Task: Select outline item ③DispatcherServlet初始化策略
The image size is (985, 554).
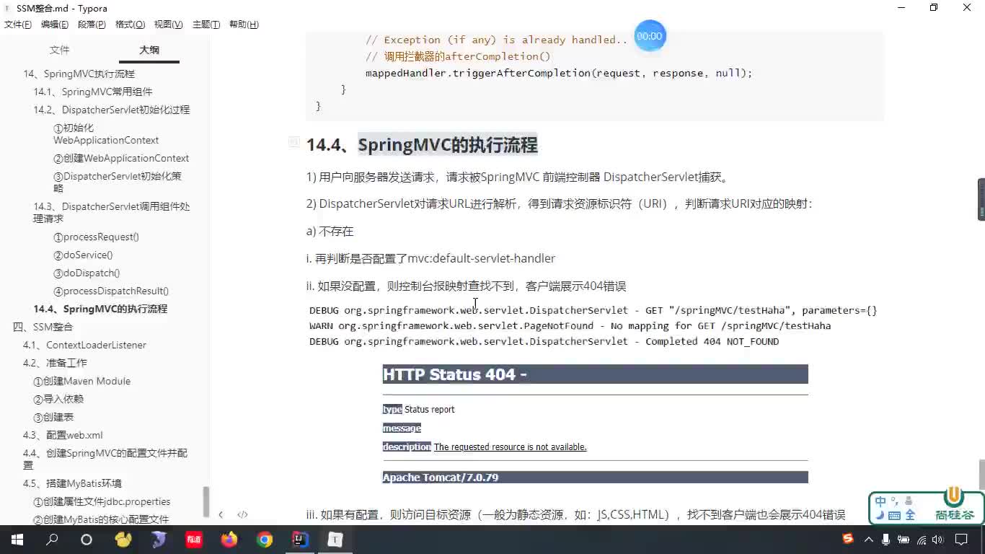Action: (118, 182)
